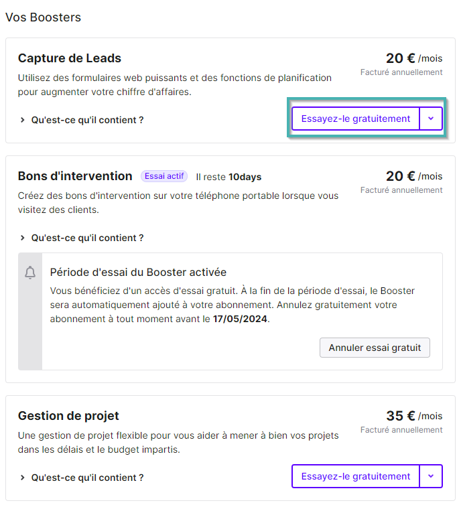Expand "Qu'est-ce qu'il contient ?" under Bons d'intervention
The image size is (459, 509).
click(x=82, y=238)
